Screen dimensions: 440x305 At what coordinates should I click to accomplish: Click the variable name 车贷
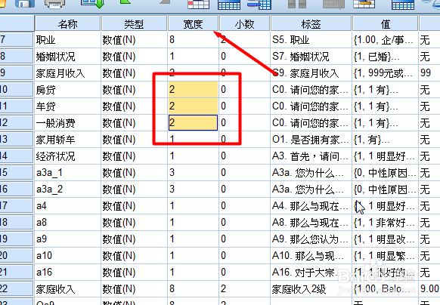[x=45, y=106]
